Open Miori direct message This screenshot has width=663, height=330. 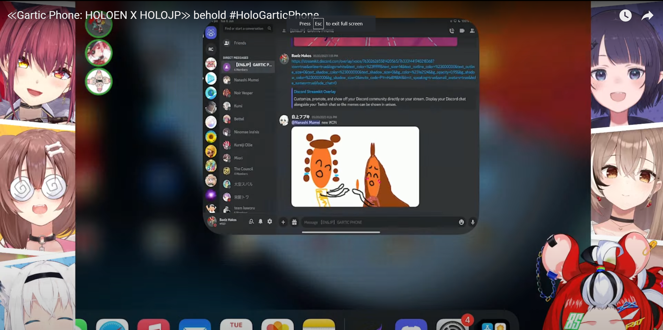[248, 158]
